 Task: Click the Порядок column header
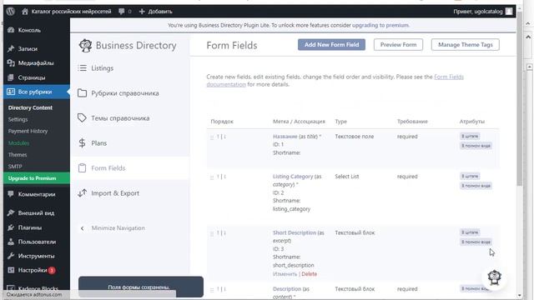pos(222,122)
